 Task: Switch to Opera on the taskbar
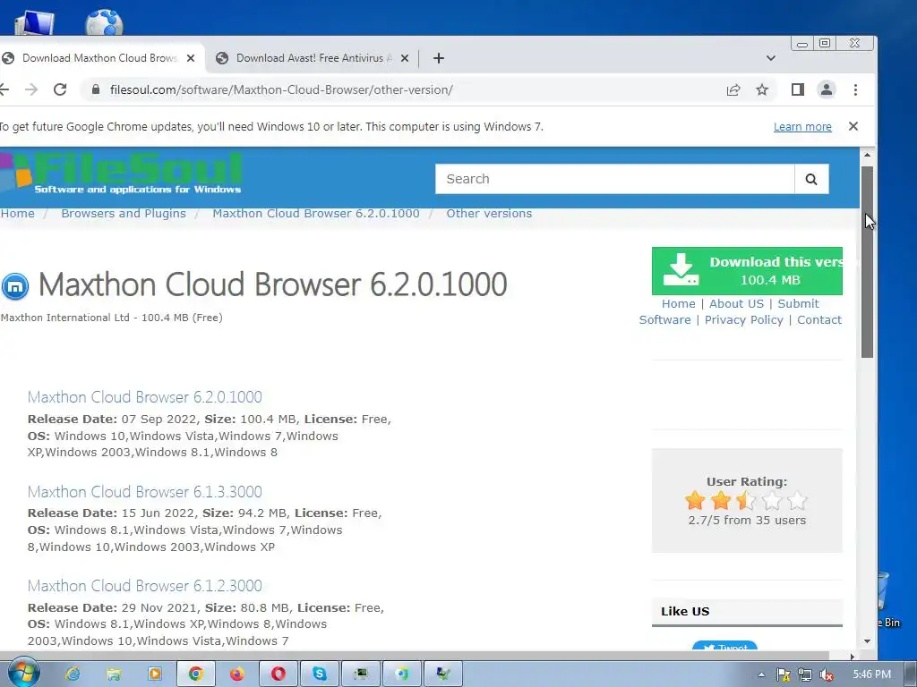tap(279, 674)
